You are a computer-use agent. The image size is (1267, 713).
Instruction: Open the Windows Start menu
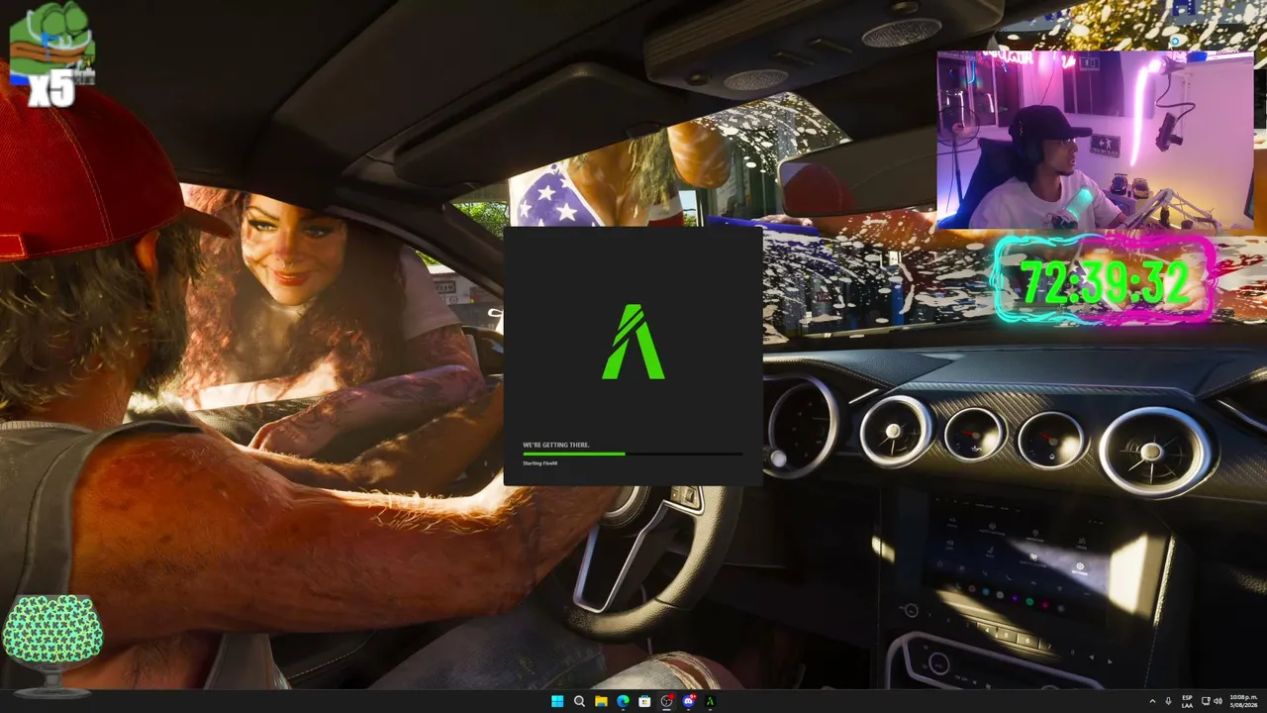tap(557, 701)
